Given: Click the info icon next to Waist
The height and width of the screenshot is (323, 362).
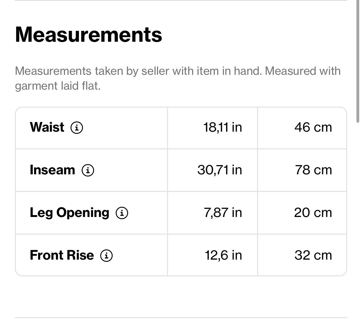Looking at the screenshot, I should coord(77,127).
